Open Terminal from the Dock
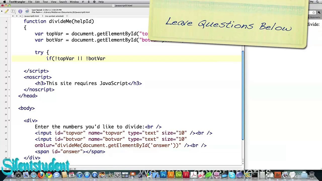Screen dimensions: 322x181 [x=255, y=175]
